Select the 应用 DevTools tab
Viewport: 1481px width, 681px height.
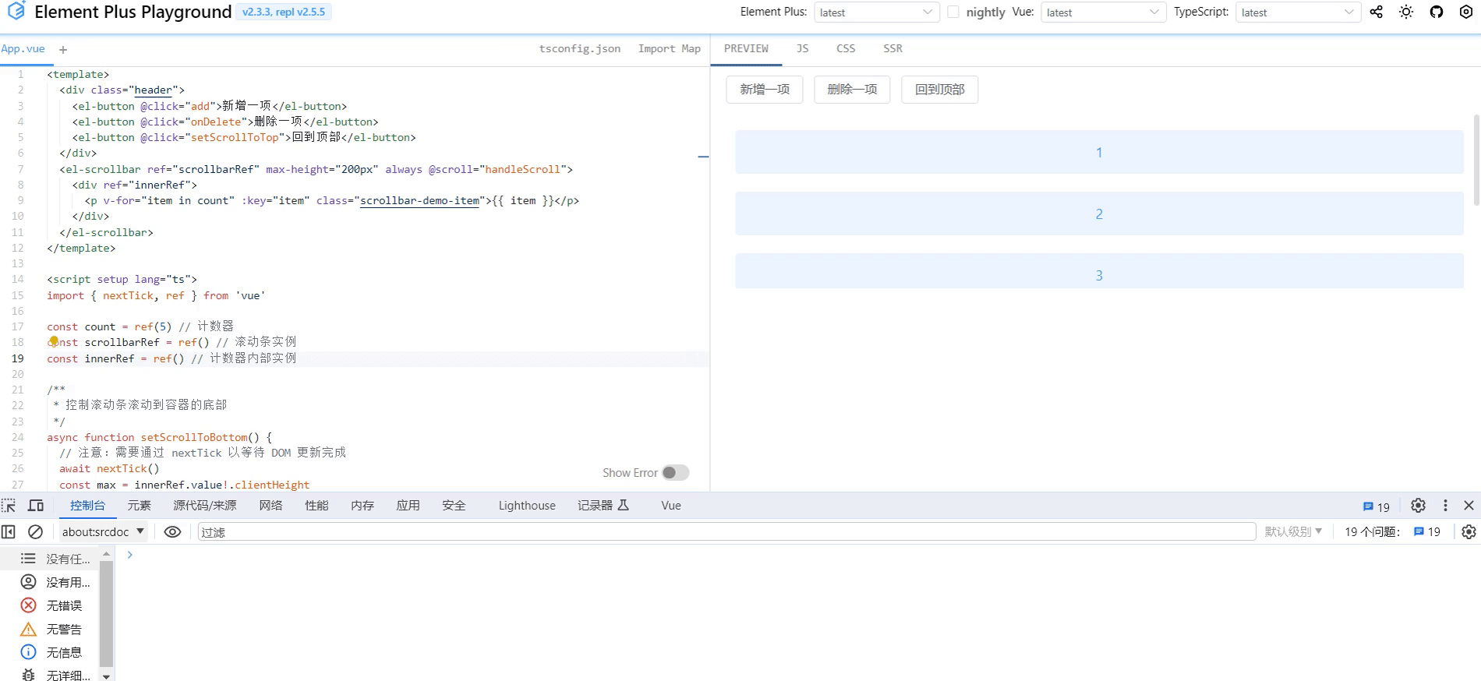(408, 506)
